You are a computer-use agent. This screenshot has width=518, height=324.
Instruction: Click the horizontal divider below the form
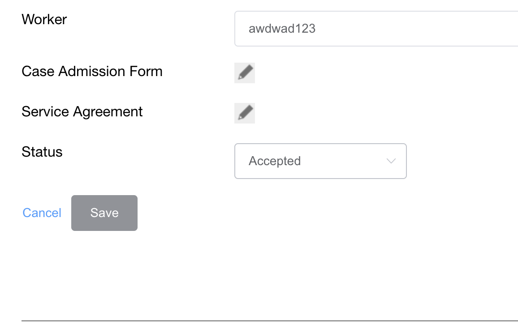[x=269, y=321]
